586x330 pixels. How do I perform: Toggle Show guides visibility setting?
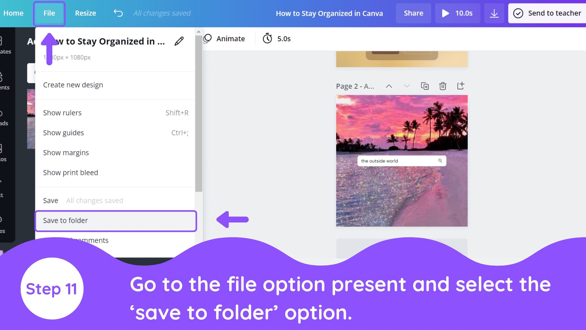63,132
